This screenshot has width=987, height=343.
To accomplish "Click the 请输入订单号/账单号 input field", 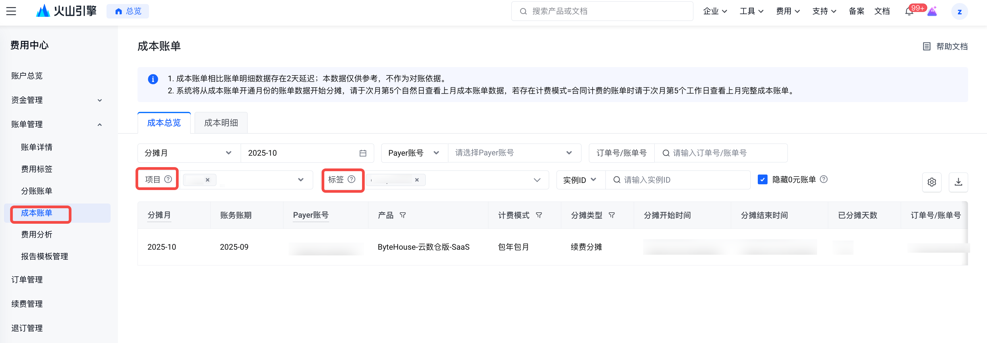I will [721, 153].
